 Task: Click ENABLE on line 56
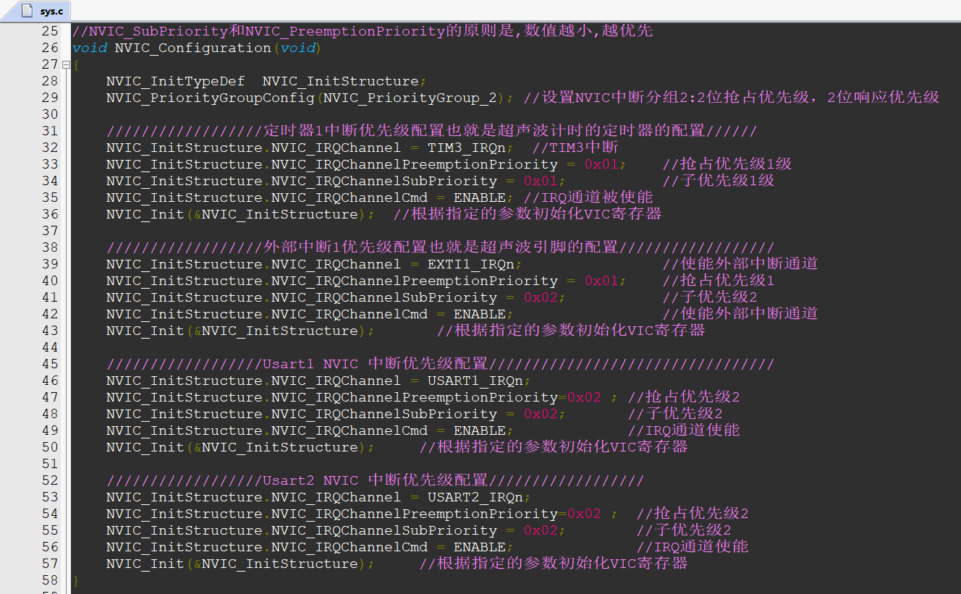[x=480, y=547]
